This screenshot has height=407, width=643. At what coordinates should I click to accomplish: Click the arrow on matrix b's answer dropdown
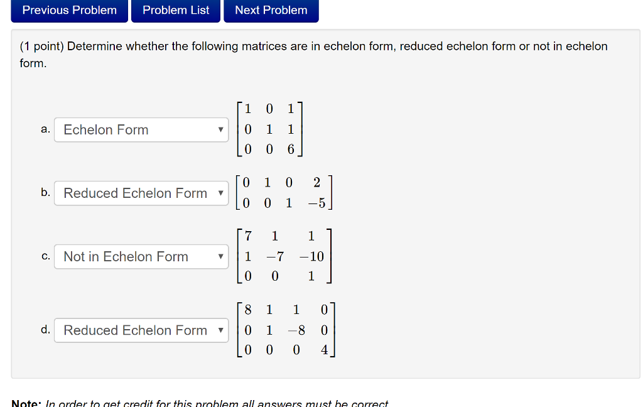(x=221, y=193)
